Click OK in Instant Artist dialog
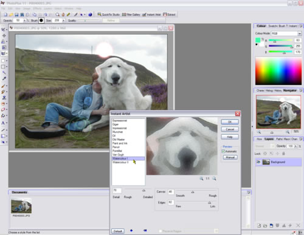The width and height of the screenshot is (304, 235). click(x=230, y=122)
